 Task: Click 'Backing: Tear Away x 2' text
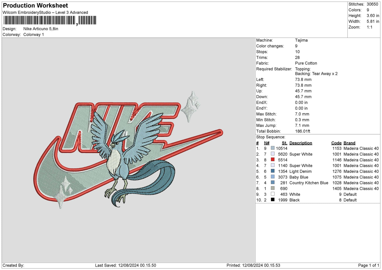click(316, 74)
